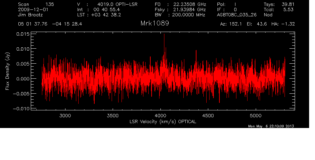The width and height of the screenshot is (315, 160).
Task: Click the scan number 135
Action: [x=50, y=4]
